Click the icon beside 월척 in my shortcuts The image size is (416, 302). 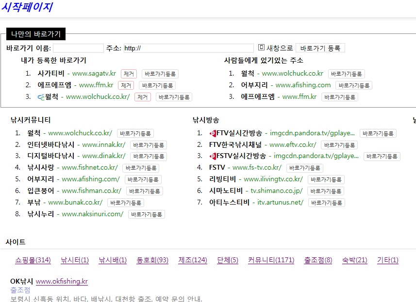(41, 97)
